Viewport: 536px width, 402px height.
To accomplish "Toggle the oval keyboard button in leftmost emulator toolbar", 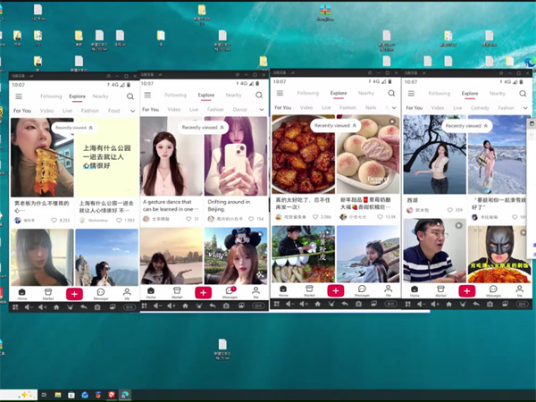I will 130,307.
